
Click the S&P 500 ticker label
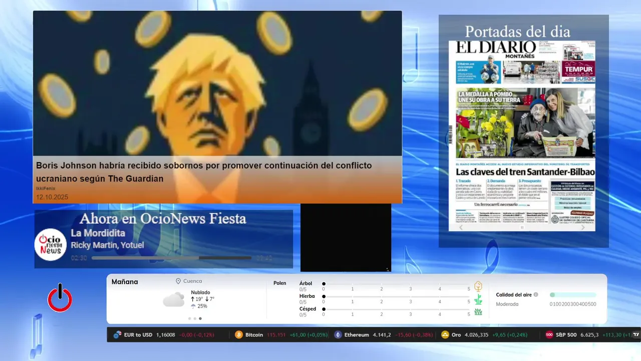point(566,335)
